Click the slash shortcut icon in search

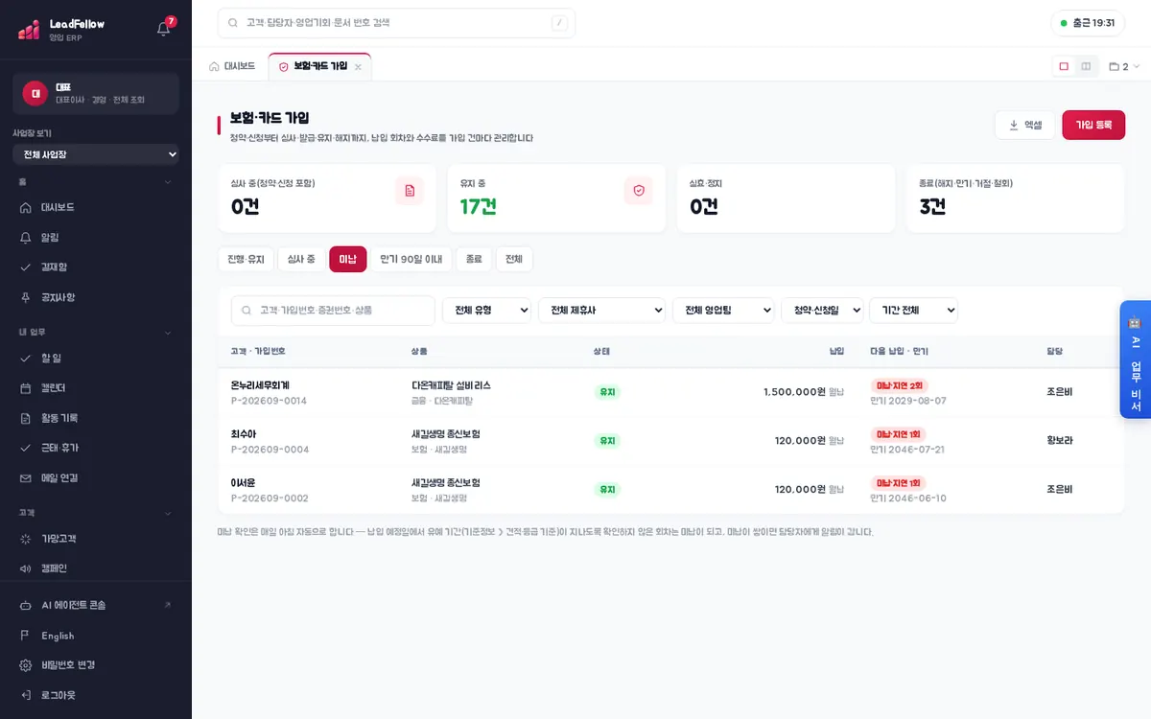click(559, 23)
